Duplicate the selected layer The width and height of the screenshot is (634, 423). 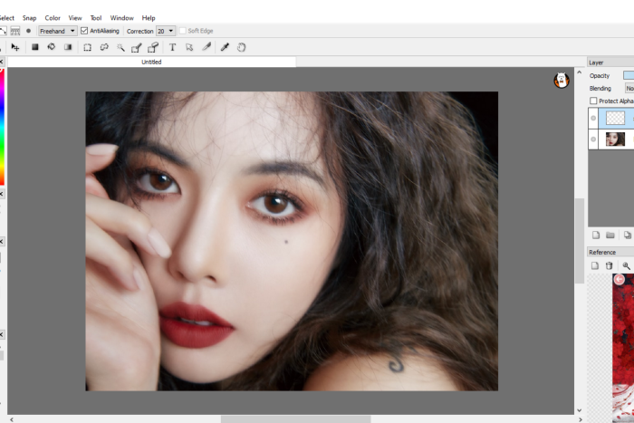pyautogui.click(x=627, y=235)
